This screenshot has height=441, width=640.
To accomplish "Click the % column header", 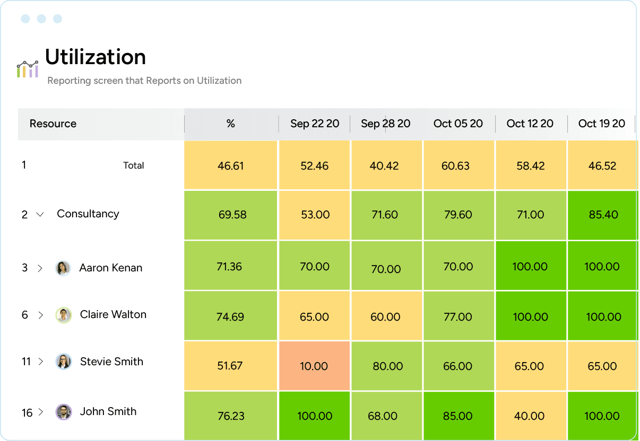I will point(230,124).
